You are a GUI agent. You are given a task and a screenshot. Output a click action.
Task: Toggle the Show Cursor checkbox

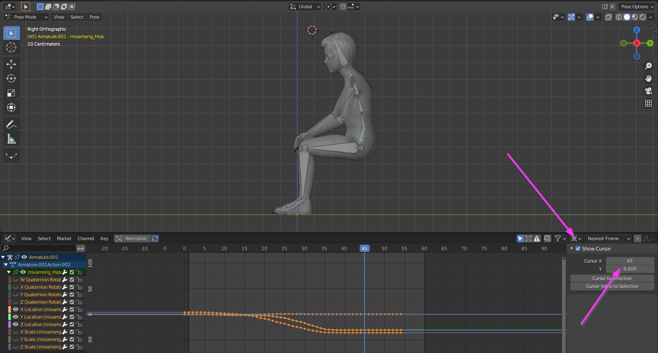(578, 248)
